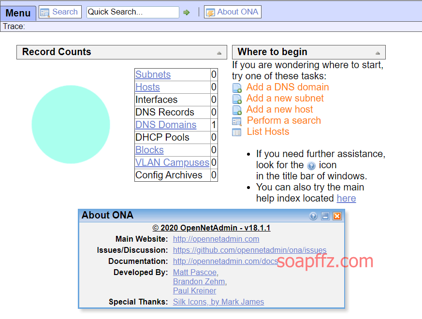Viewport: 422px width, 319px height.
Task: Click the Add a DNS domain page icon
Action: pos(237,88)
